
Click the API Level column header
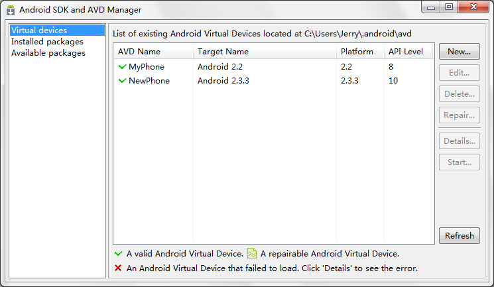point(405,51)
